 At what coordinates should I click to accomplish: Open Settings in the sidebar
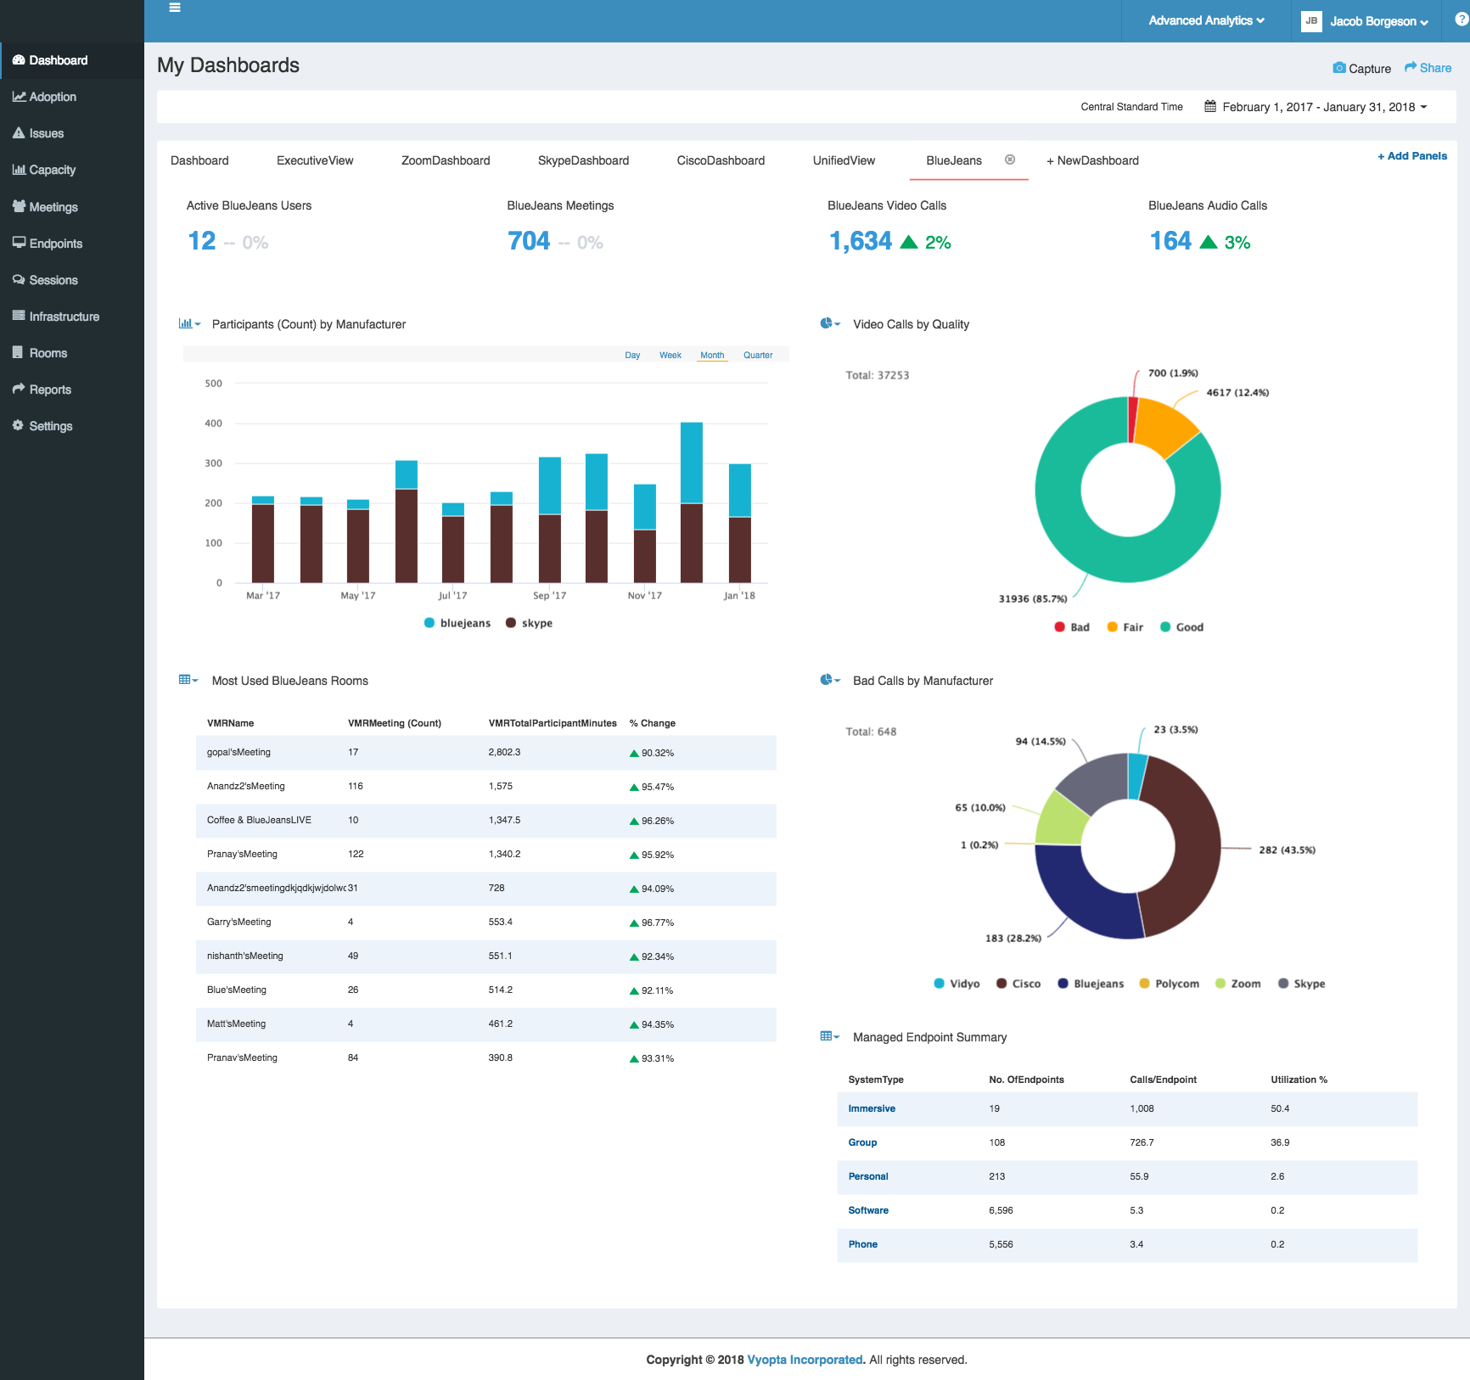point(72,426)
